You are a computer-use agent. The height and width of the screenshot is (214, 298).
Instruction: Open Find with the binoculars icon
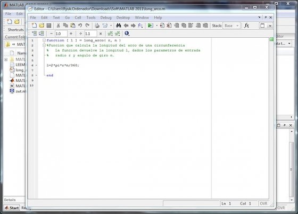pos(119,25)
